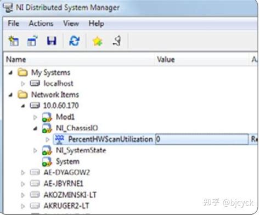Click the AE-DYAGOW2 computer icon
Viewport: 260px width, 215px height.
35,172
